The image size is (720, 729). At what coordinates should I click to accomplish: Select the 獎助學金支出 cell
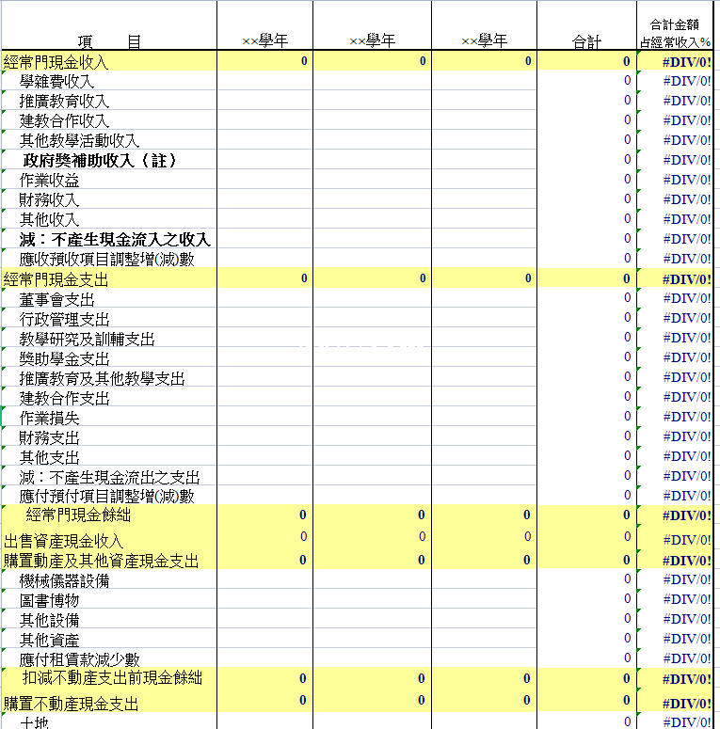tap(64, 359)
